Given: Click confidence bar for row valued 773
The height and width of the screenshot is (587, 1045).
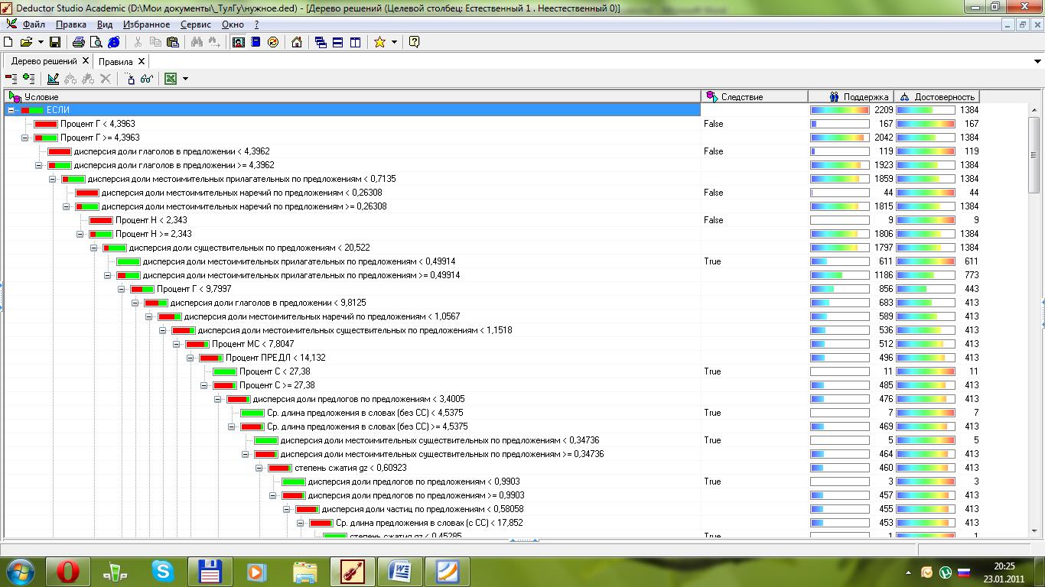Looking at the screenshot, I should [x=926, y=275].
